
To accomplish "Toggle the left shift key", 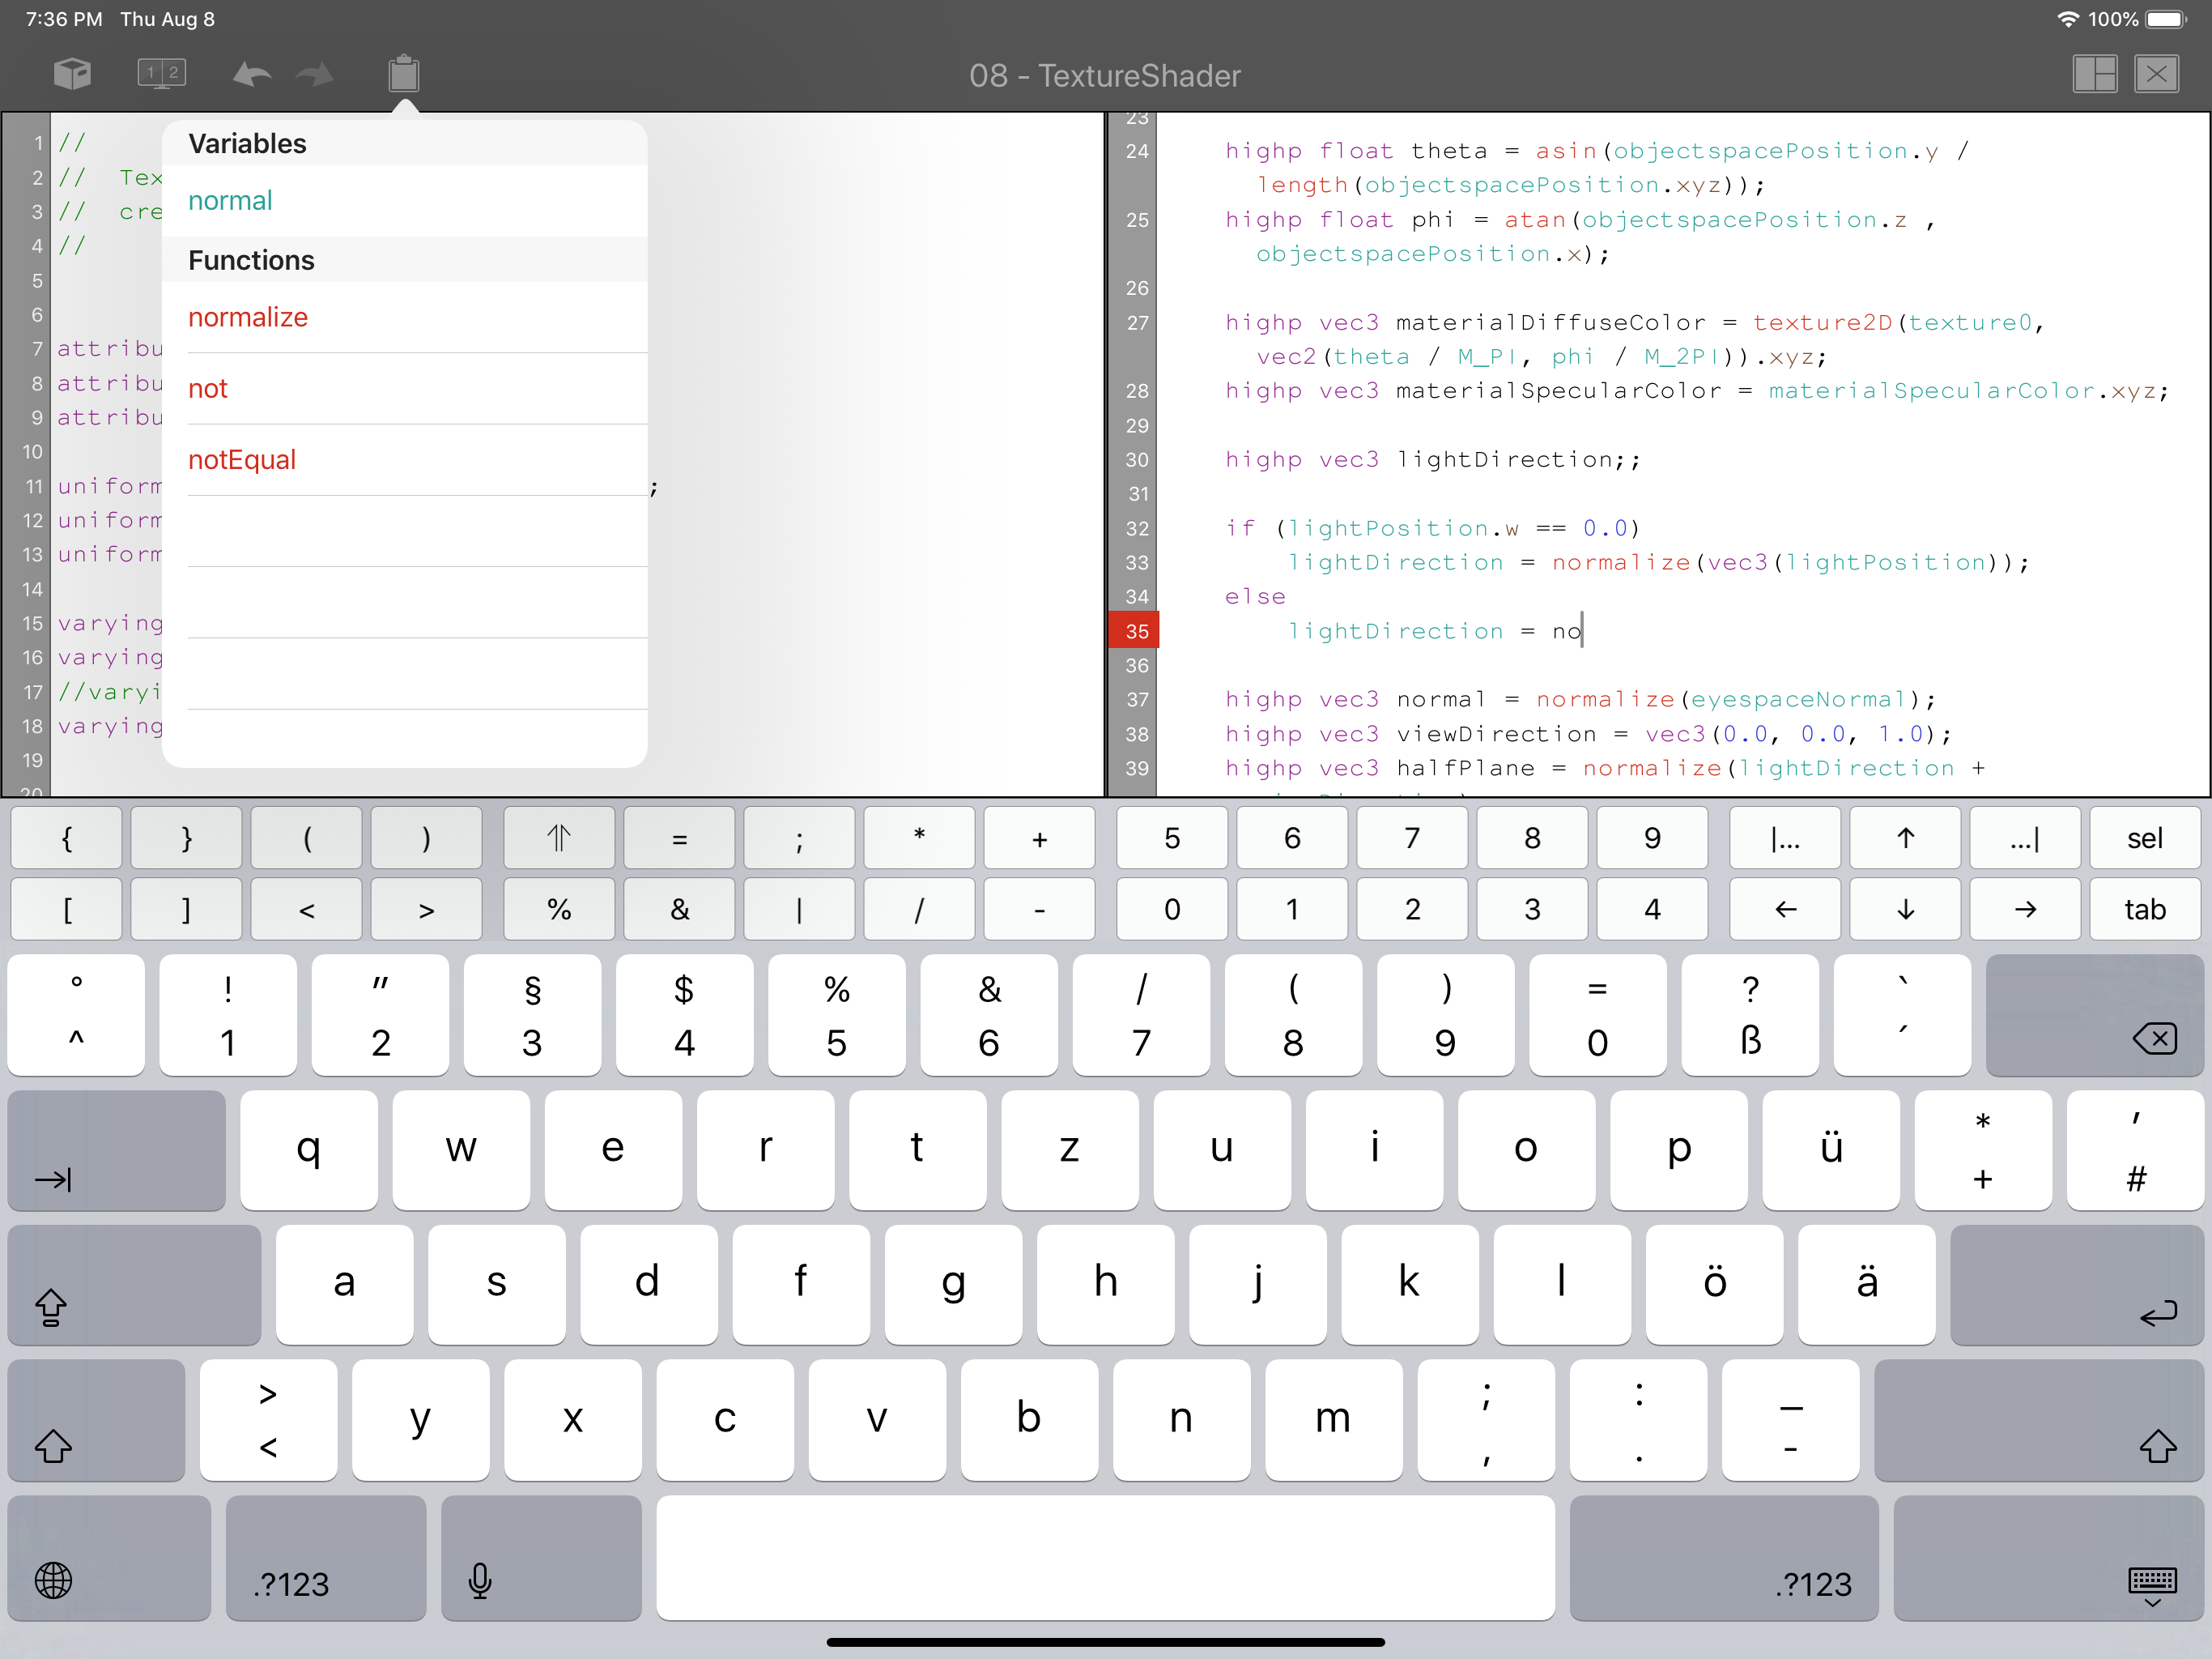I will coord(96,1420).
